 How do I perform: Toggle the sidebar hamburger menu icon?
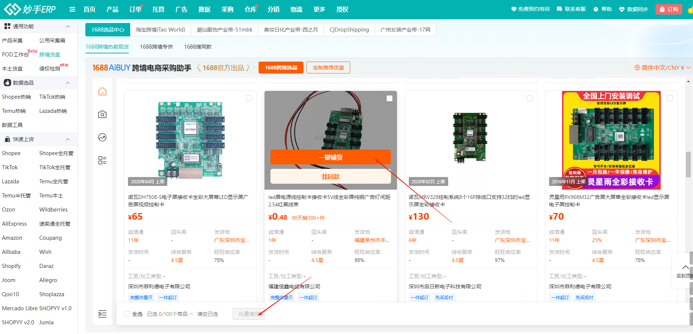(72, 9)
